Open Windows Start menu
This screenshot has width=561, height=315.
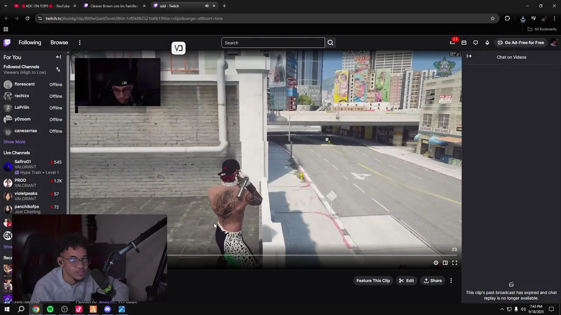tap(7, 309)
